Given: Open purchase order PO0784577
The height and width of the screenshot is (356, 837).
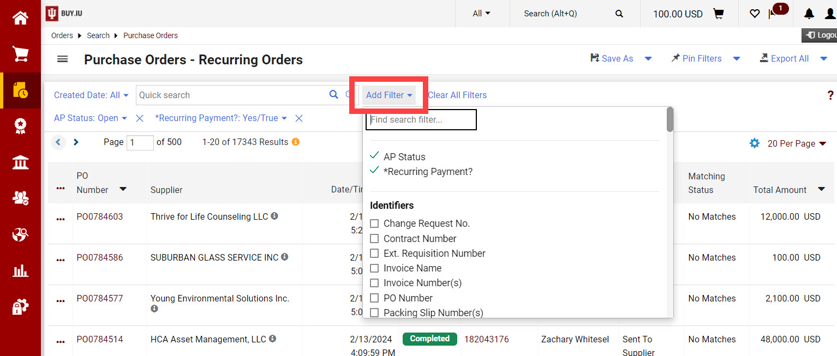Looking at the screenshot, I should point(100,298).
